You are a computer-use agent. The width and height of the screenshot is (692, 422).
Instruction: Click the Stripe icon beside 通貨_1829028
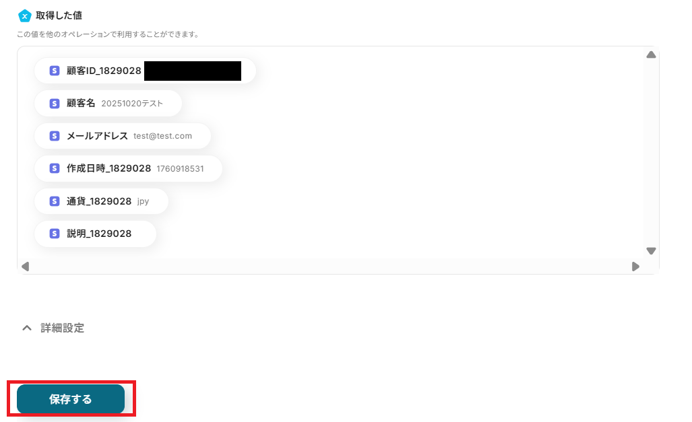click(x=55, y=201)
